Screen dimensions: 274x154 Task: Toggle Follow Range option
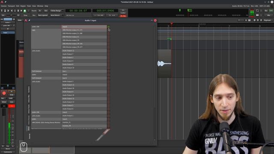(57, 11)
